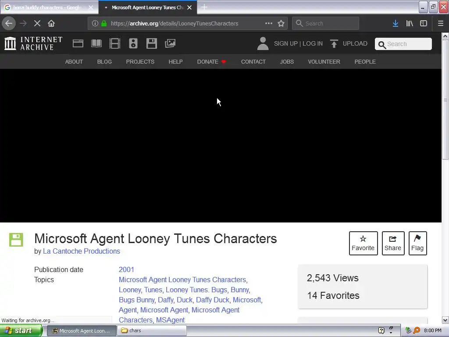
Task: Click SIGN UP link
Action: tap(286, 43)
